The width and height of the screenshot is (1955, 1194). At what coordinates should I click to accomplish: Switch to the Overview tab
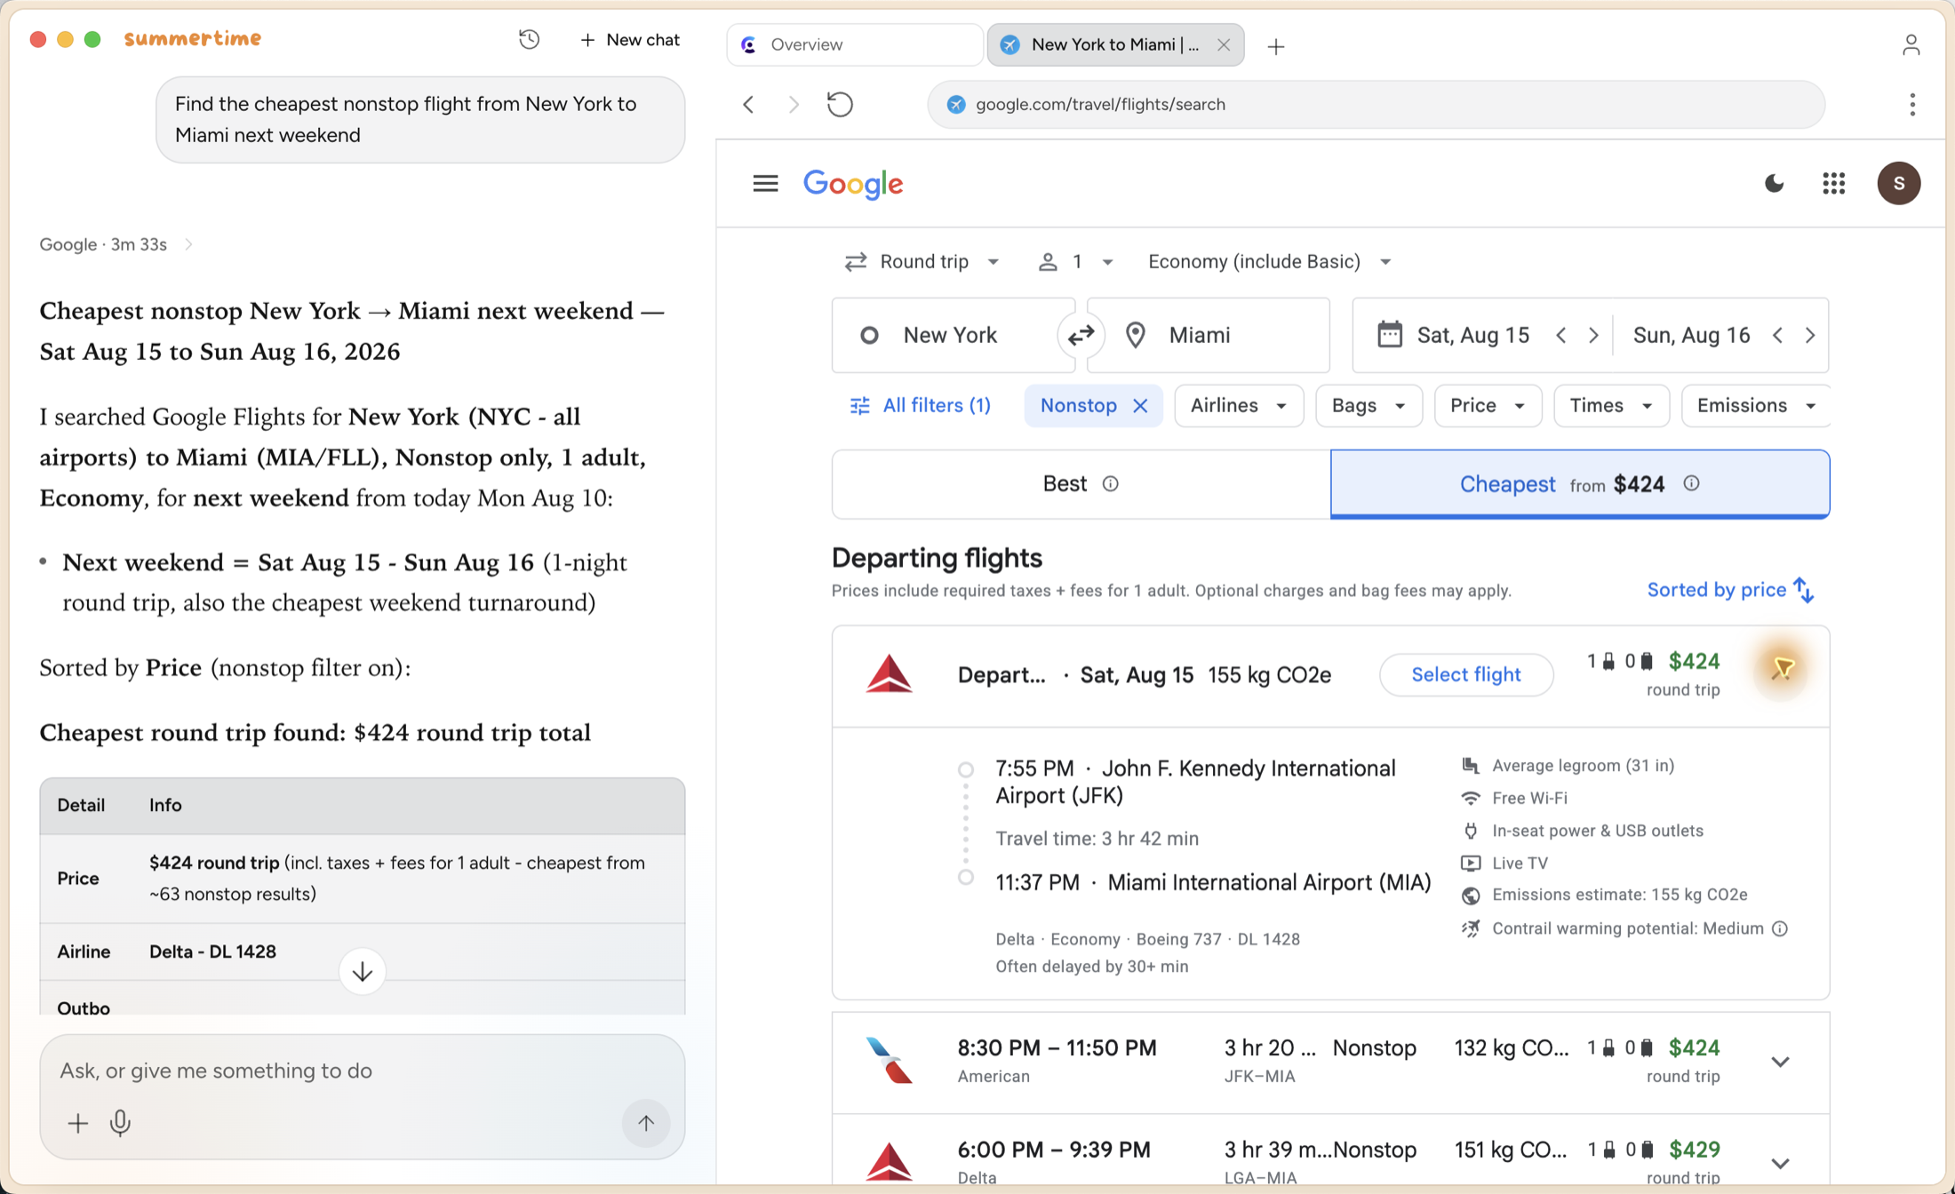[x=854, y=44]
